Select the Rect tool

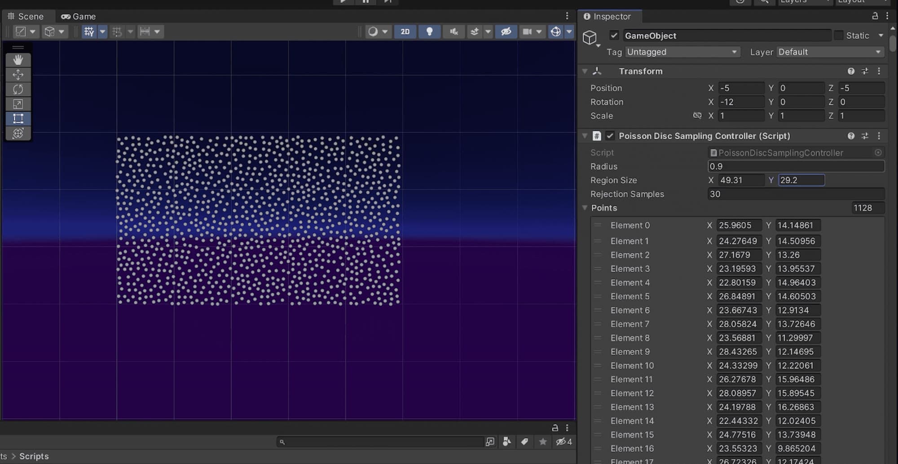(18, 118)
